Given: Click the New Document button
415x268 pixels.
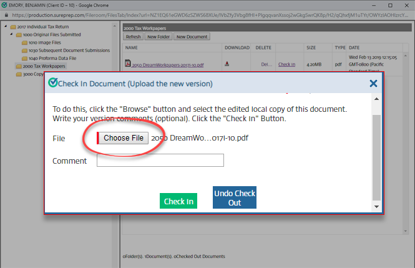Looking at the screenshot, I should coord(192,37).
